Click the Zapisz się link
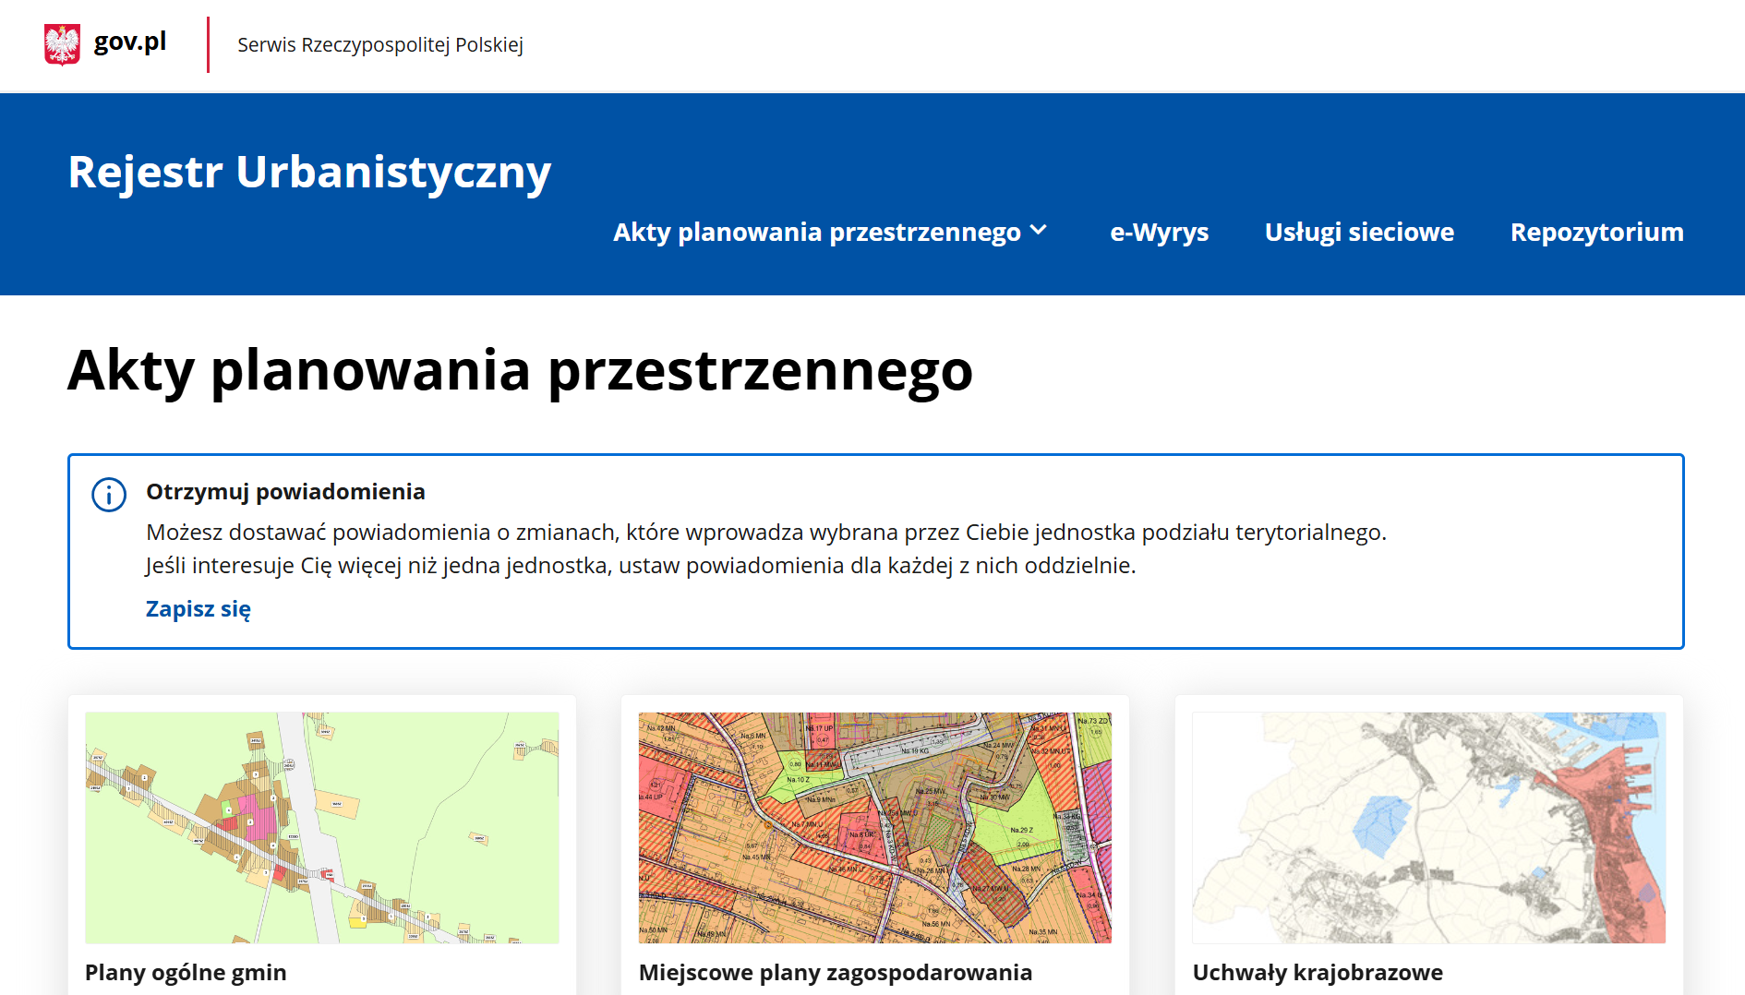The image size is (1745, 995). pos(199,609)
